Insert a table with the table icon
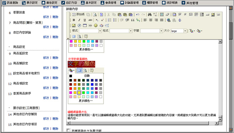 85,25
